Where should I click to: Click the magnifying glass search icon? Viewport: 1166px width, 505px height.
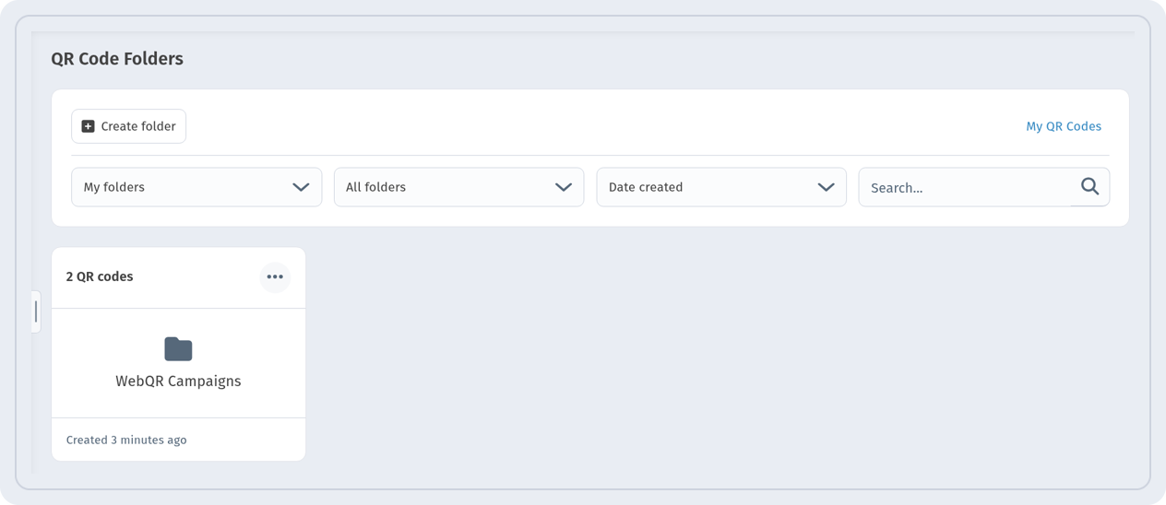click(1089, 187)
